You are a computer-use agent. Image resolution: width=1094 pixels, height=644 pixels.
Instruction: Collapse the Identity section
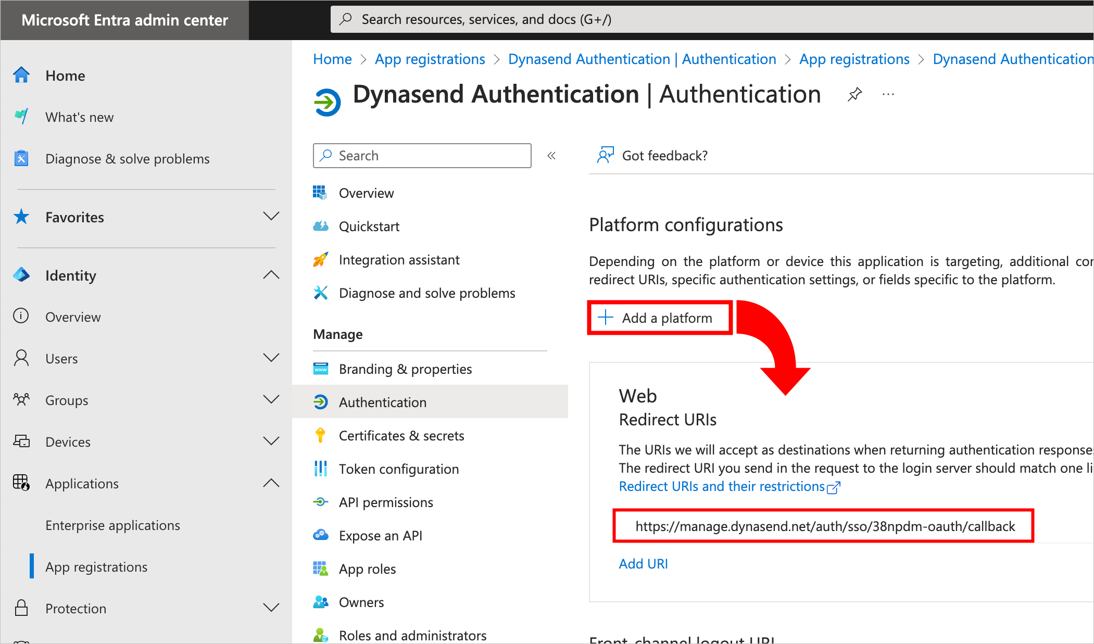click(x=271, y=275)
